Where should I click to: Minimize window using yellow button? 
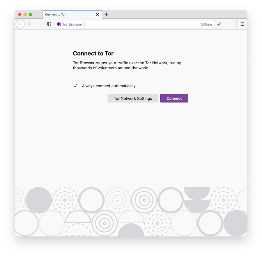pyautogui.click(x=25, y=15)
